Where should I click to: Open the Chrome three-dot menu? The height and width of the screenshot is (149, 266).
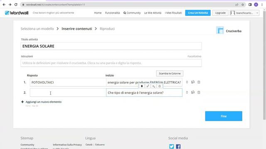click(262, 5)
